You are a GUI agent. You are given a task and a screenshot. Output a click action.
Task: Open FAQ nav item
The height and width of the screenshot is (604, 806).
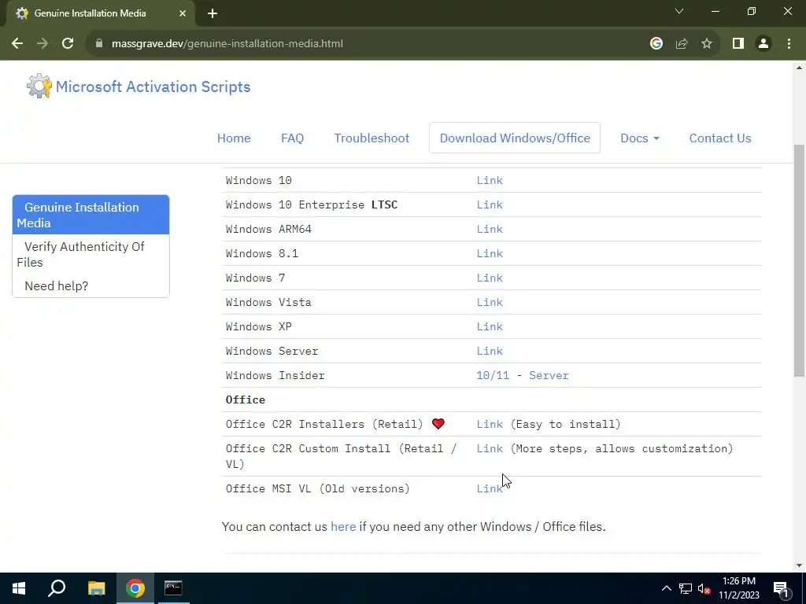[292, 138]
